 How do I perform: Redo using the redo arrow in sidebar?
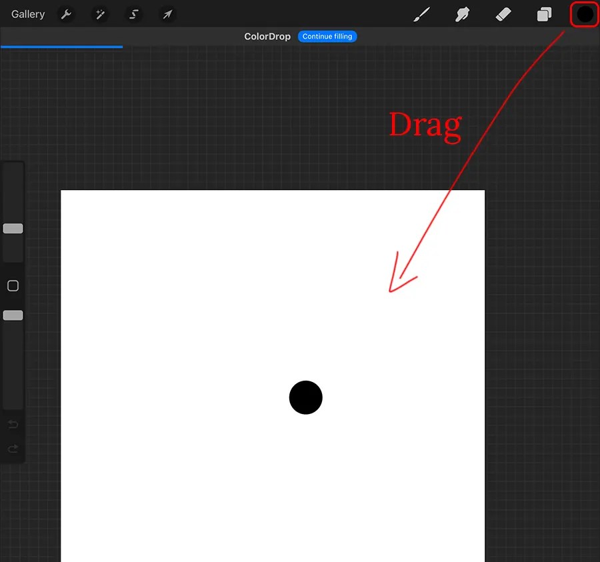(x=13, y=449)
